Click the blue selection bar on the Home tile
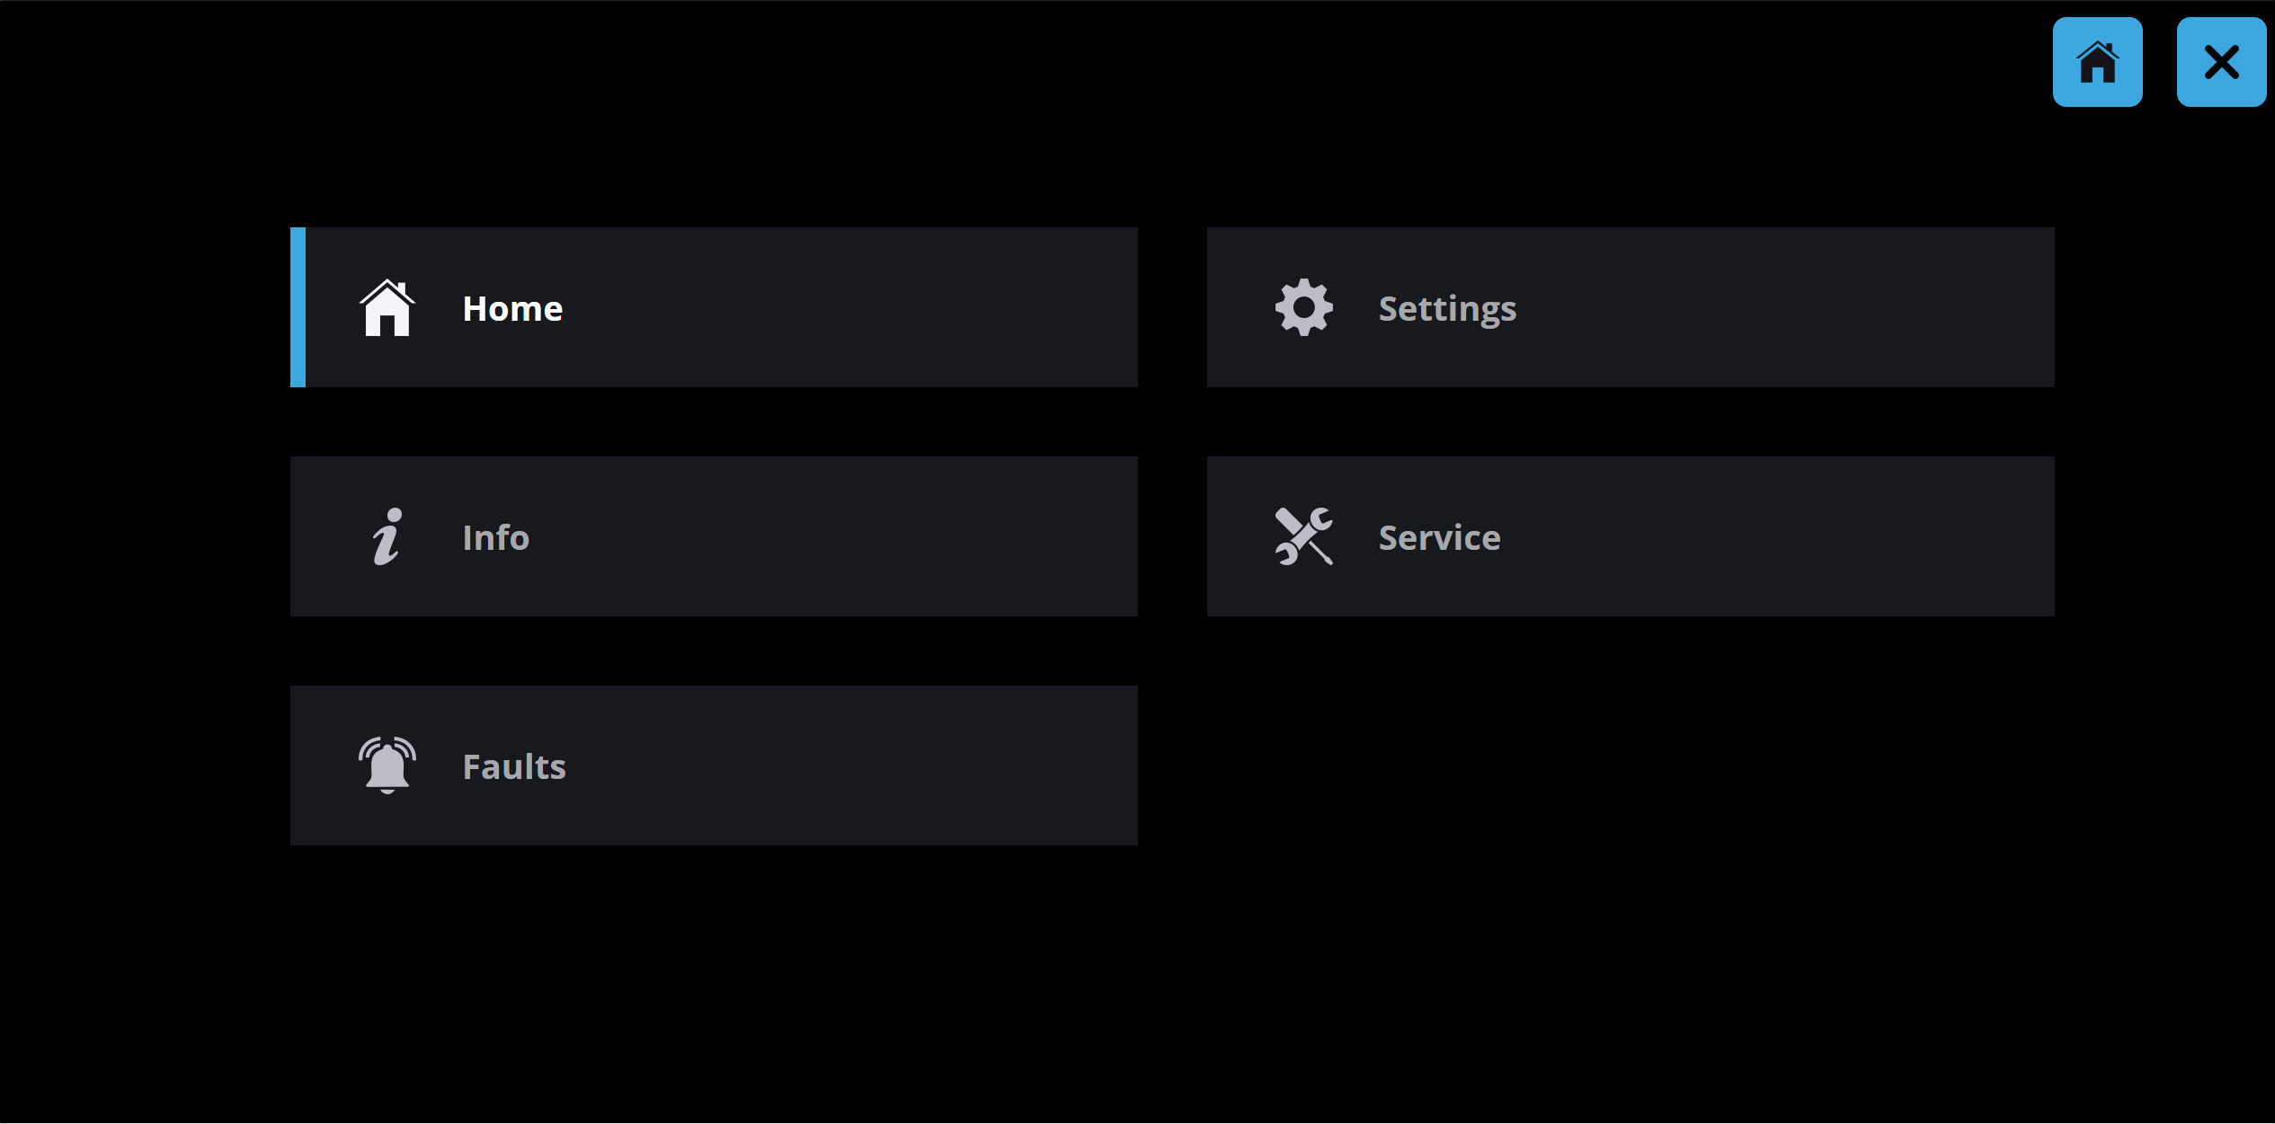This screenshot has width=2275, height=1124. click(x=298, y=307)
